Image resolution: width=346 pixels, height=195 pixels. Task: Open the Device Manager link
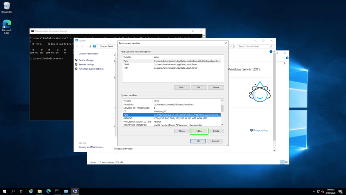coord(86,60)
